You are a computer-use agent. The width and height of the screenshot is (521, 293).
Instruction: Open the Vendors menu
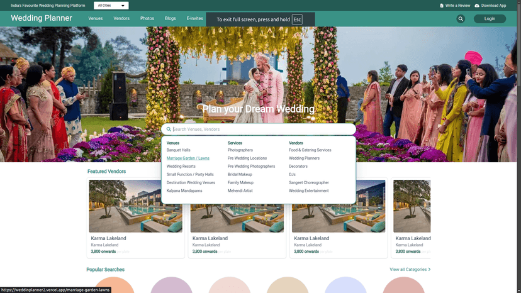pos(121,19)
